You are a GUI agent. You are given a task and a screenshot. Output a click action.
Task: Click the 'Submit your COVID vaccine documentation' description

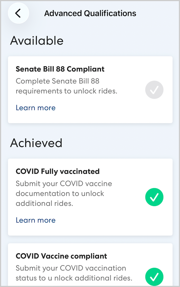tap(64, 189)
